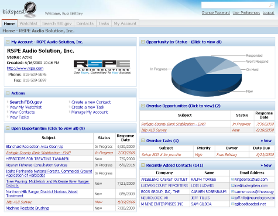The width and height of the screenshot is (278, 216).
Task: Click Create a new Contact
Action: tap(91, 102)
